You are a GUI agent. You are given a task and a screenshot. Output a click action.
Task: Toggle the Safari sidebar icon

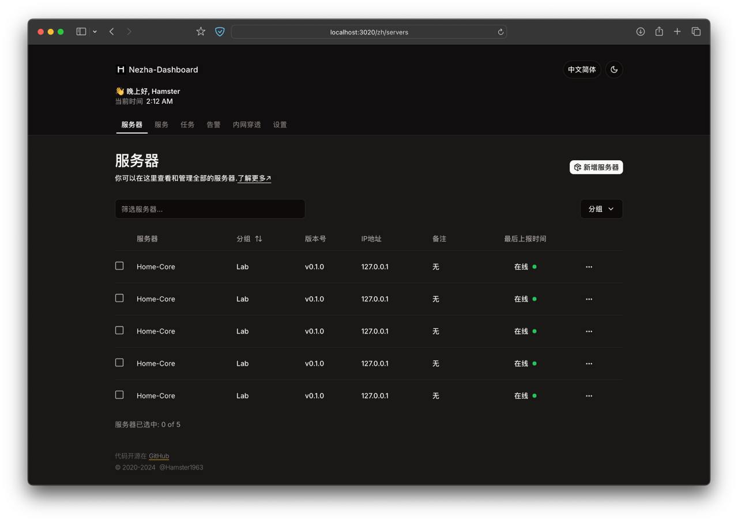click(81, 32)
